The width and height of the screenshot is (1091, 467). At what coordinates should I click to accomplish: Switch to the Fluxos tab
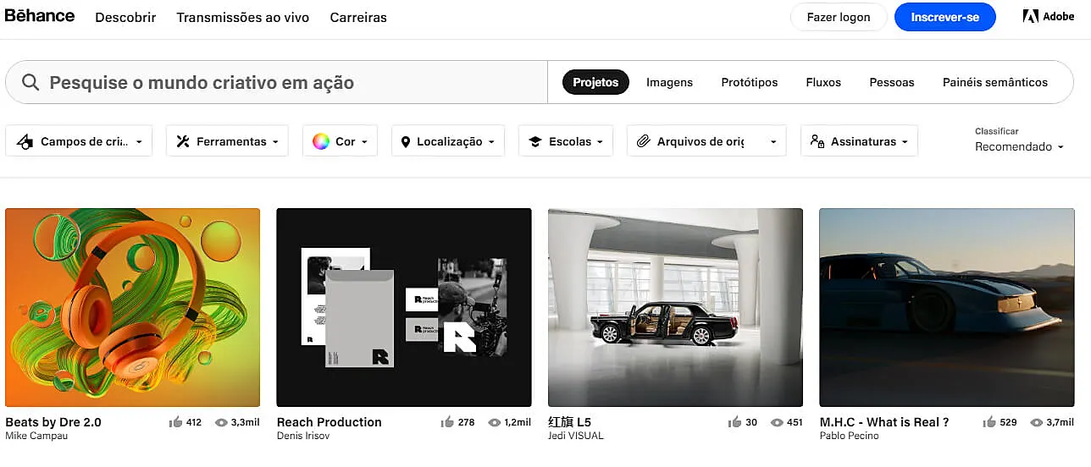click(823, 82)
